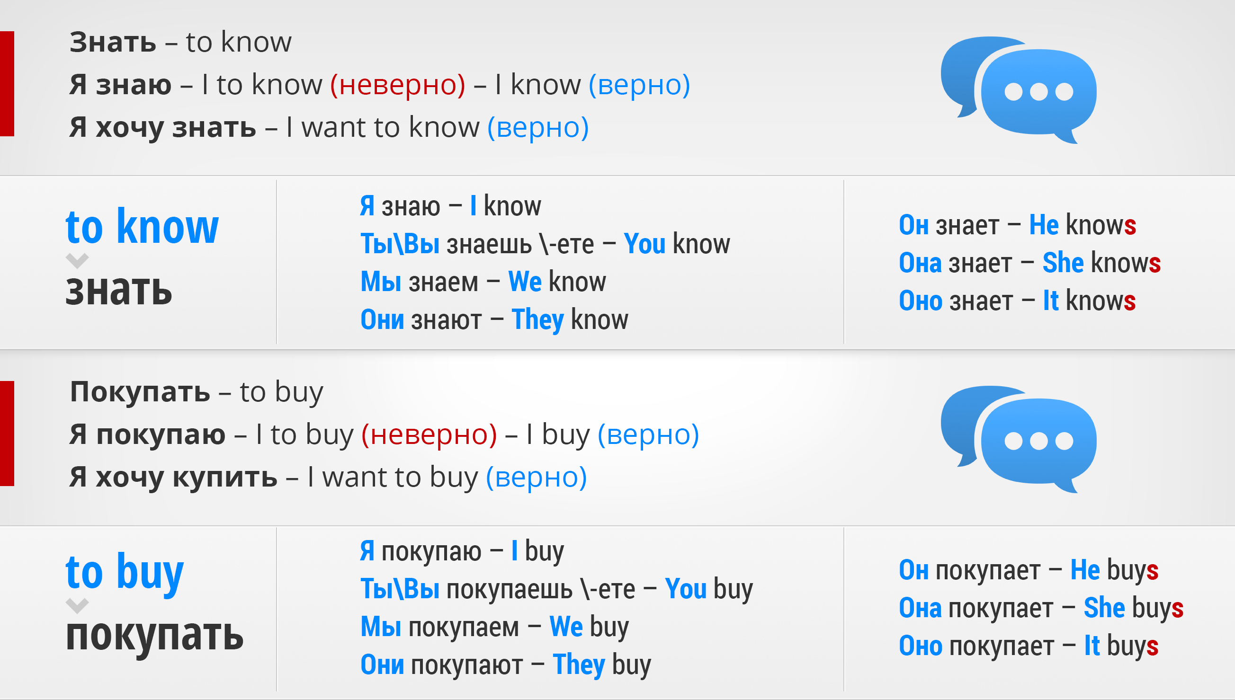
Task: Click the top blue chat bubbles icon
Action: (1019, 90)
